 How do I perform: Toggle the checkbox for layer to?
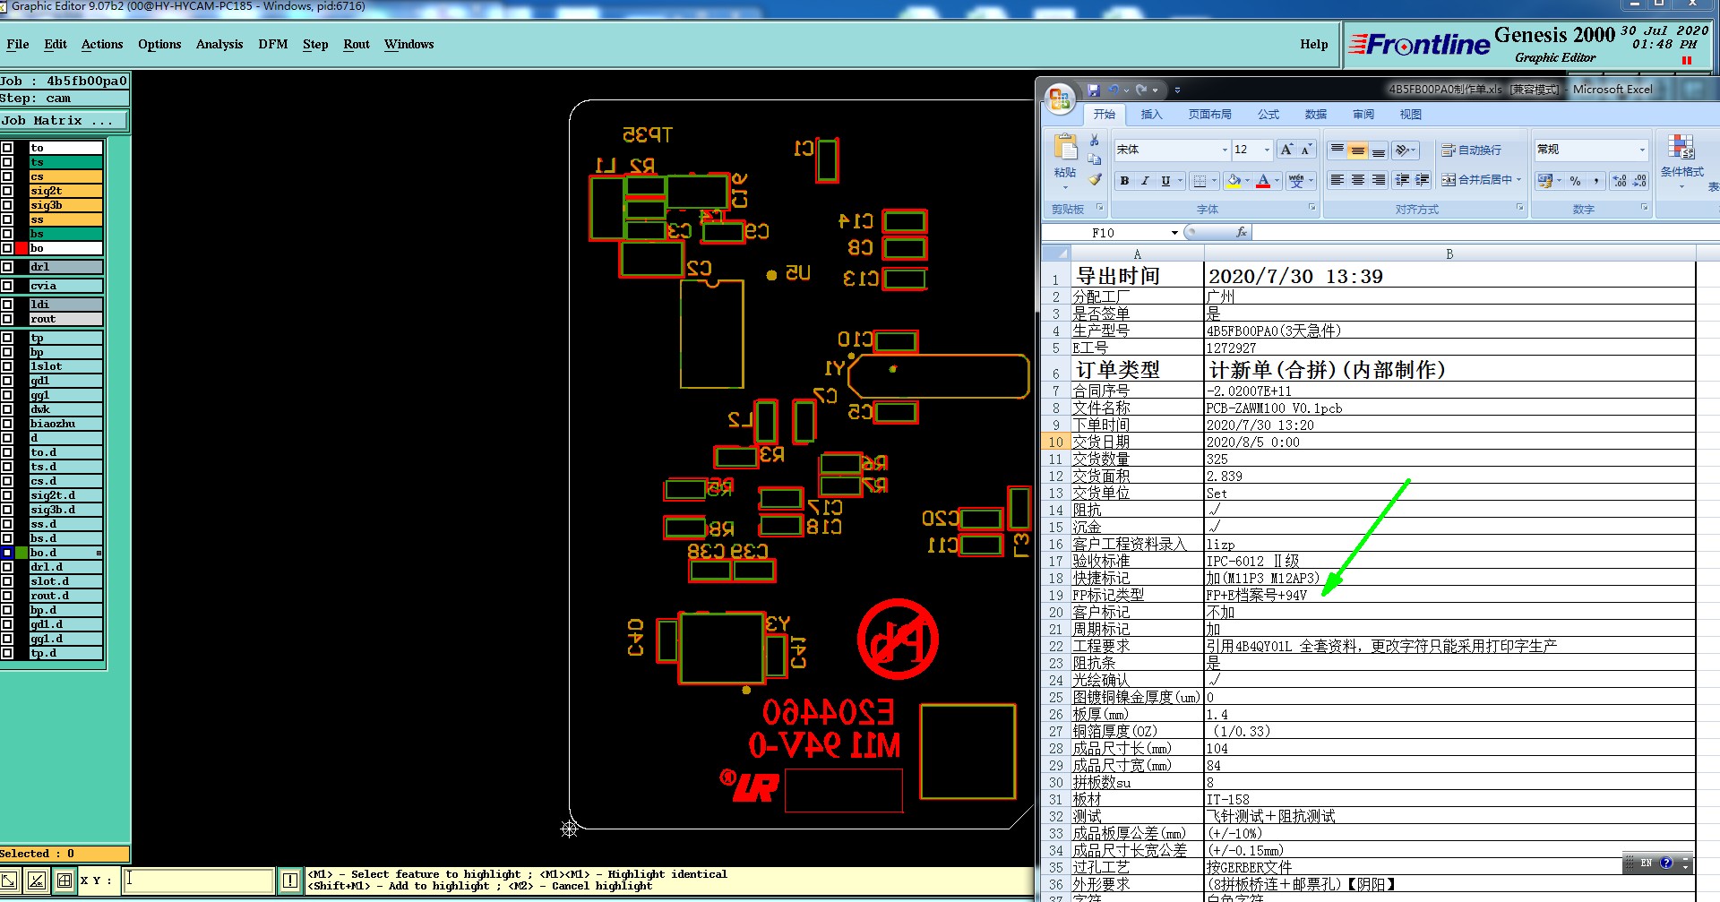coord(7,148)
